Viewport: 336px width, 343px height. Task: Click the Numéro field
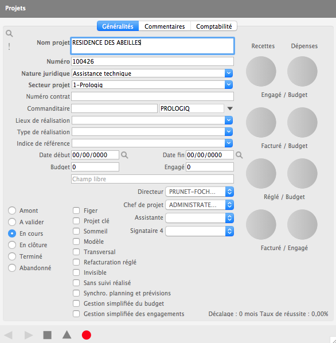click(x=153, y=61)
